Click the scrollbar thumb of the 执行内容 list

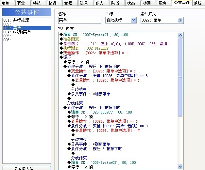click(180, 77)
